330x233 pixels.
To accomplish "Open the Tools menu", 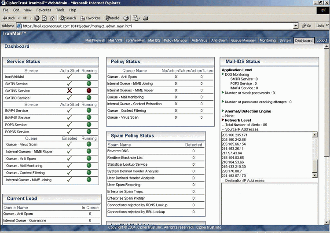I will (60, 10).
